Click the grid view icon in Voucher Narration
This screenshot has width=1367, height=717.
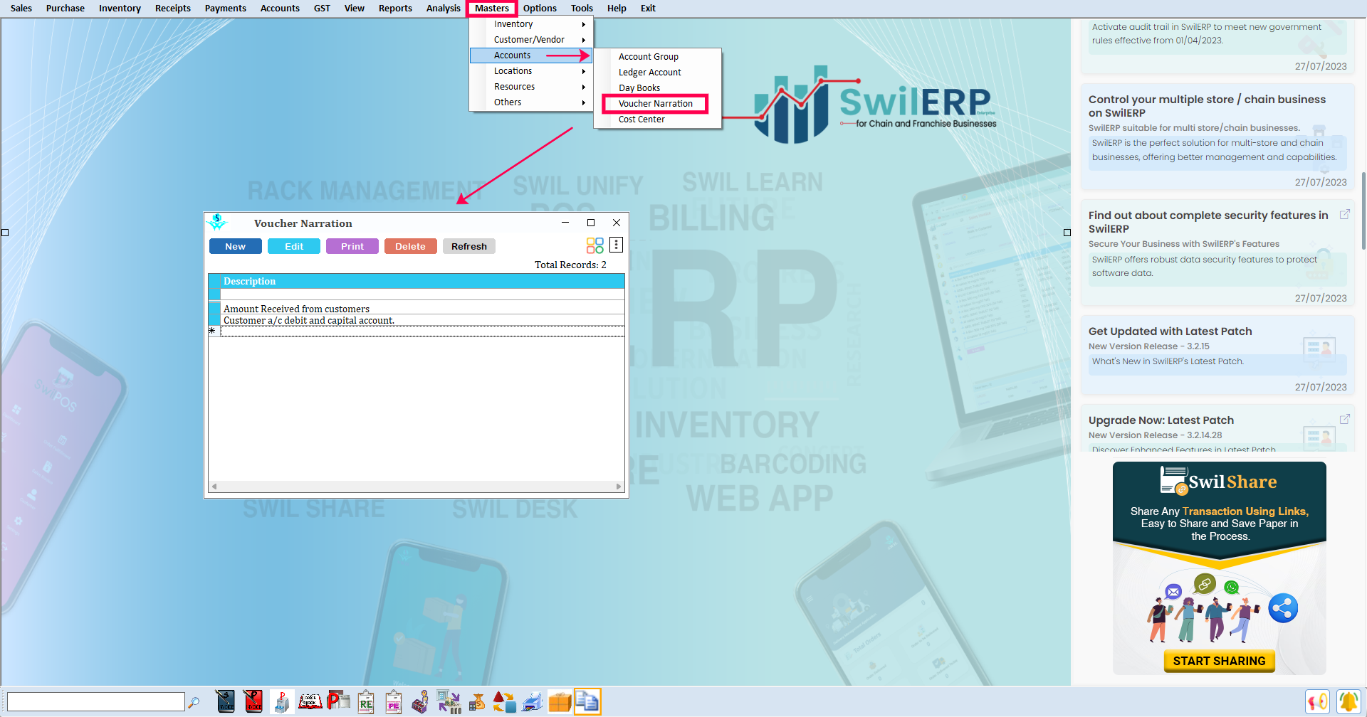pyautogui.click(x=595, y=246)
